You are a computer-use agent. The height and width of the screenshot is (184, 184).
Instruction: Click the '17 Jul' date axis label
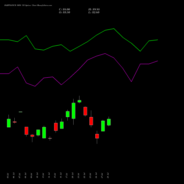[x=67, y=176]
